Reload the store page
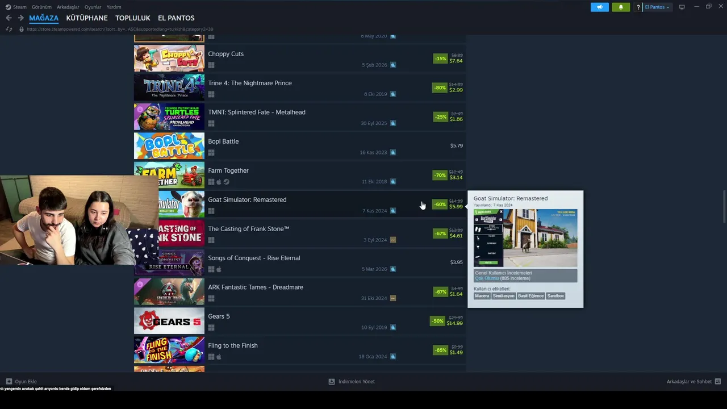This screenshot has height=409, width=727. click(x=9, y=29)
